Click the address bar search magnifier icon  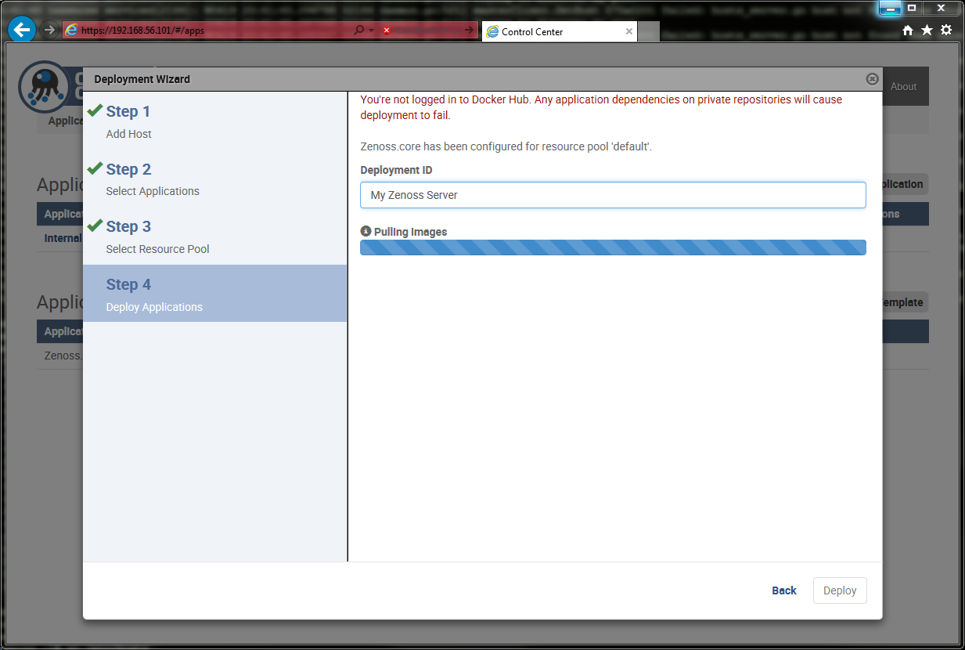[x=358, y=30]
